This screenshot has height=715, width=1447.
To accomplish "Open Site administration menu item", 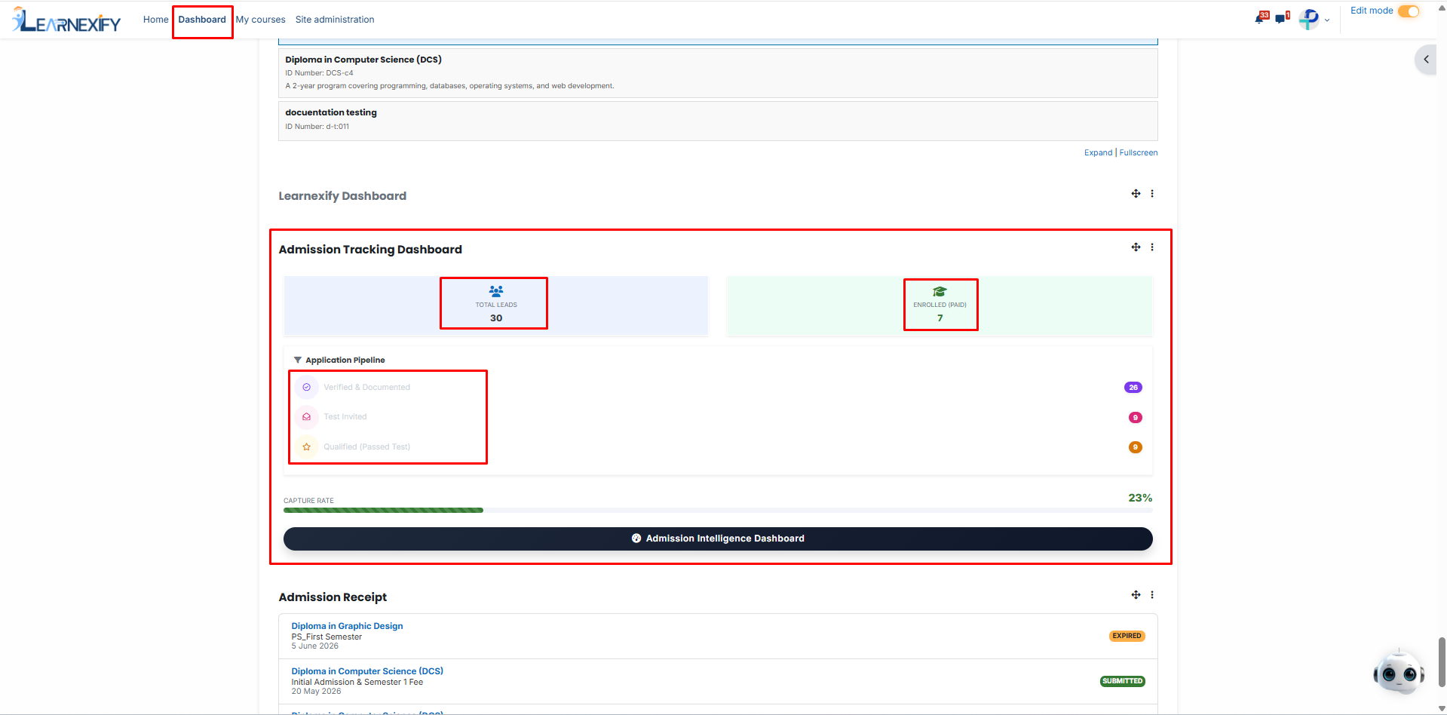I will 335,20.
